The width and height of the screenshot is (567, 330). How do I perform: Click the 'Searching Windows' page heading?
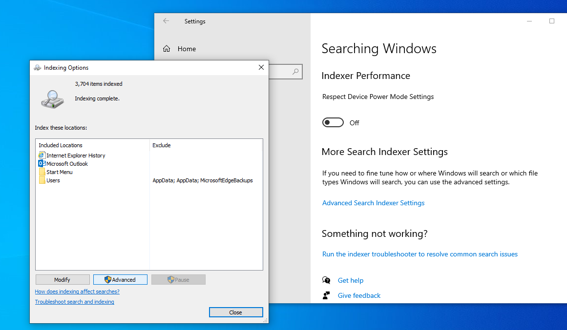pyautogui.click(x=379, y=48)
